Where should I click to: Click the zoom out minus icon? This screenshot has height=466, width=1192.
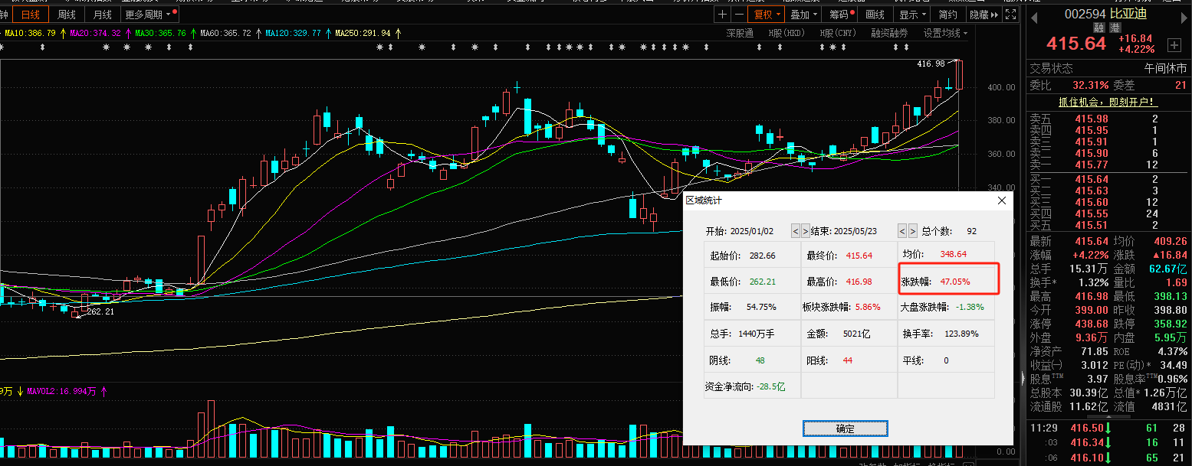738,15
